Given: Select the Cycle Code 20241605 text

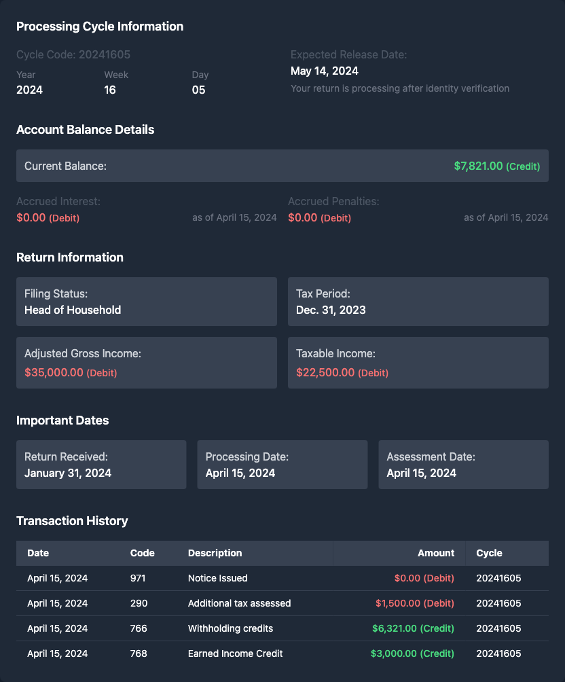Looking at the screenshot, I should pyautogui.click(x=73, y=54).
